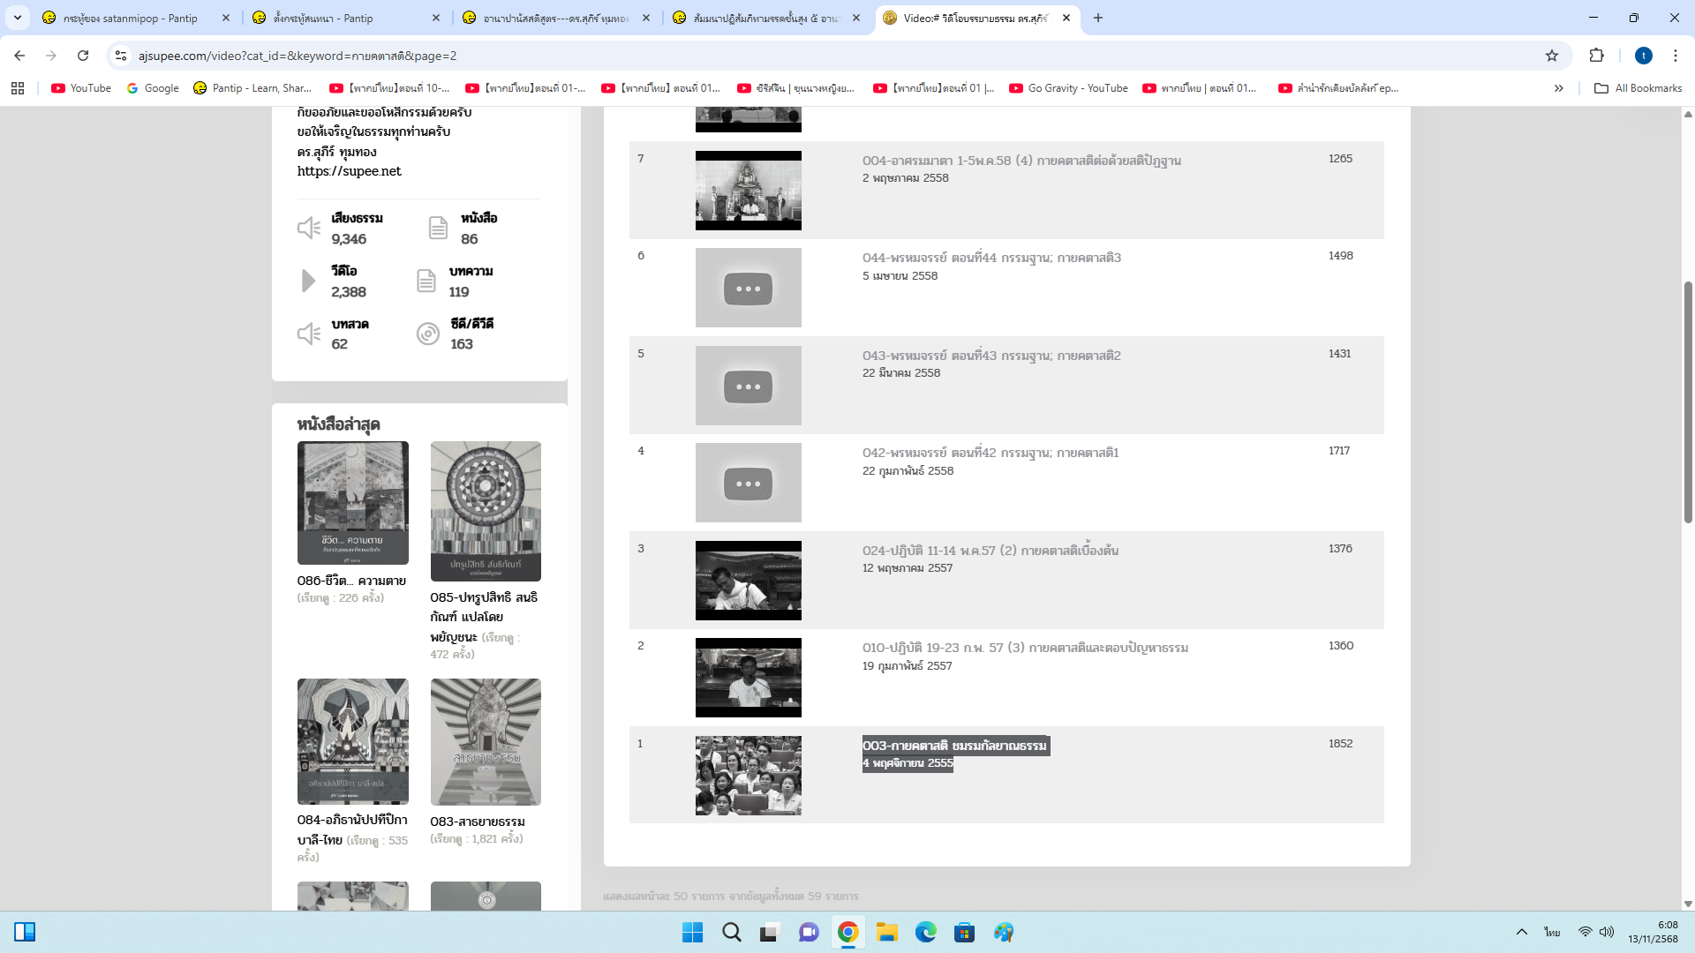1695x953 pixels.
Task: Open the browser Extensions puzzle icon
Action: pos(1596,56)
